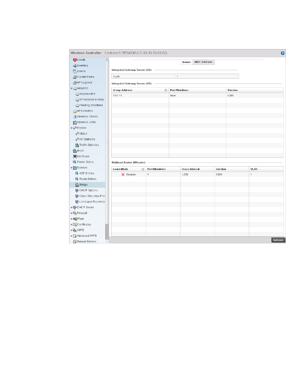Select the Bridge icon in the tree

point(77,184)
